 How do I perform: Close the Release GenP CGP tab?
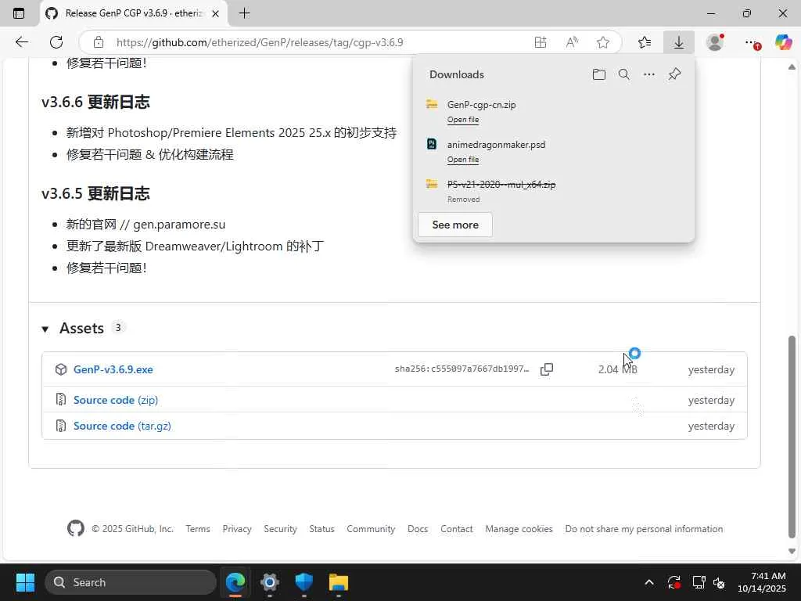tap(216, 14)
